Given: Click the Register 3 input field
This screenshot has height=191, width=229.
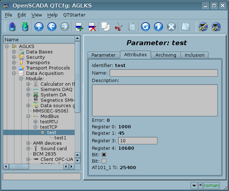Looking at the screenshot, I should point(138,140).
